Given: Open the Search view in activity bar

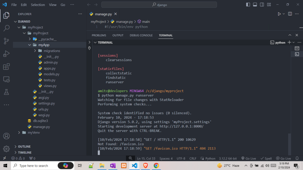Looking at the screenshot, I should (6, 28).
